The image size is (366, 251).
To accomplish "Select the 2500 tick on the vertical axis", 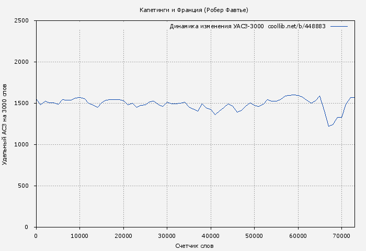I will point(24,21).
